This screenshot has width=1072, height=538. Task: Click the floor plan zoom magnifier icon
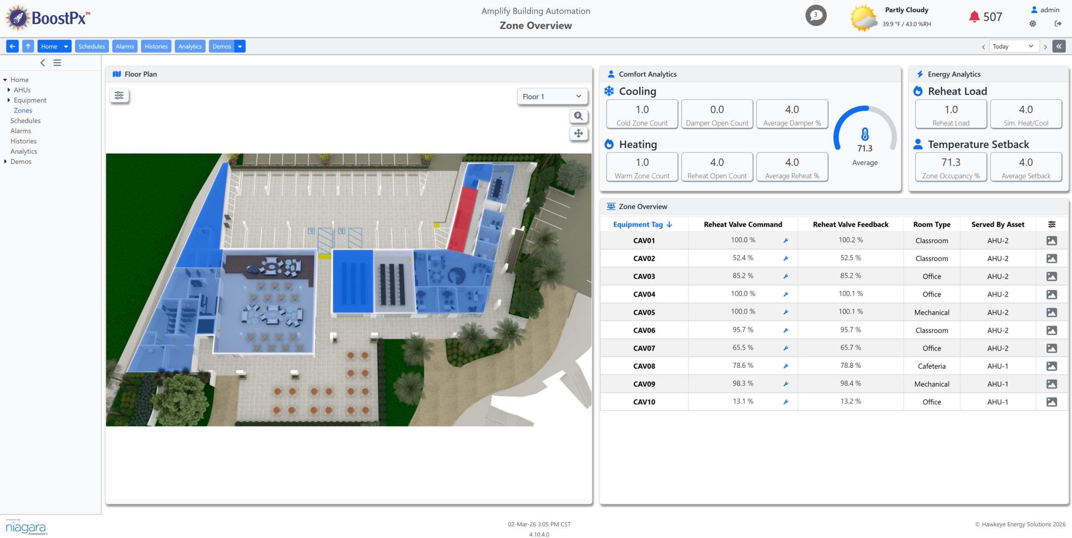click(x=578, y=116)
